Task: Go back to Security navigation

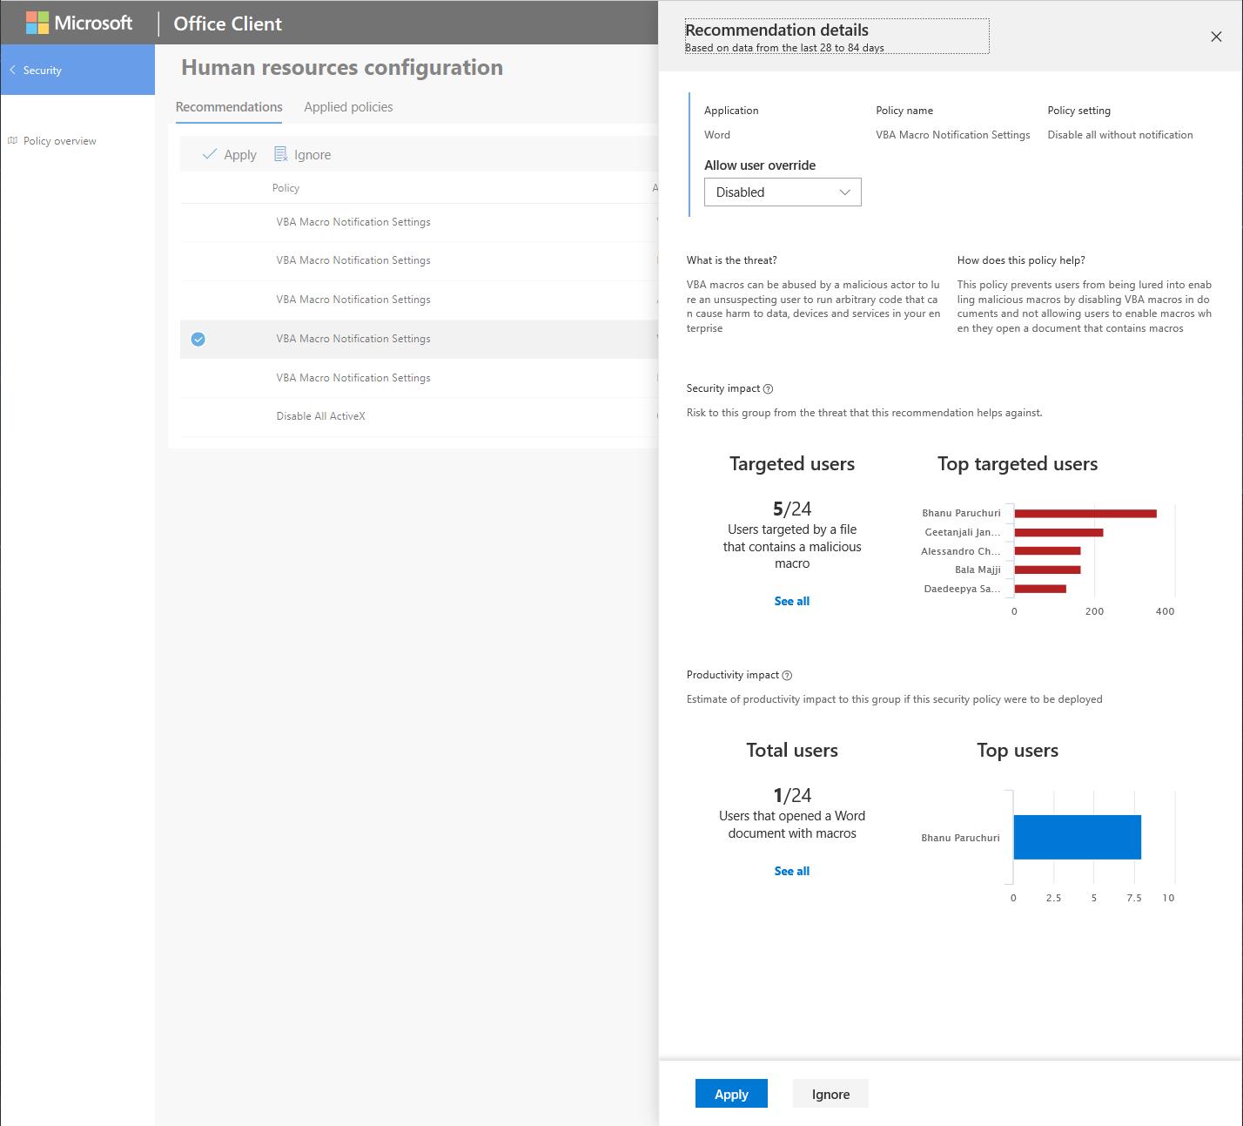Action: pos(77,70)
